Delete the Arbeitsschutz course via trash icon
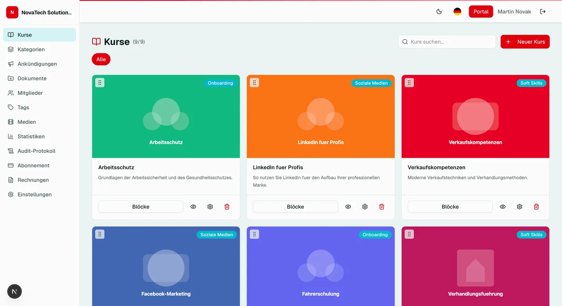The image size is (562, 306). 227,207
